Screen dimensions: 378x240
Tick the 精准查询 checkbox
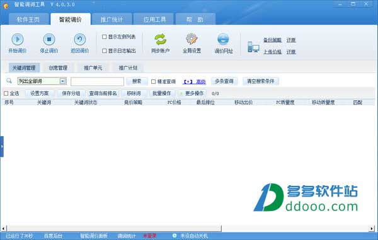153,81
